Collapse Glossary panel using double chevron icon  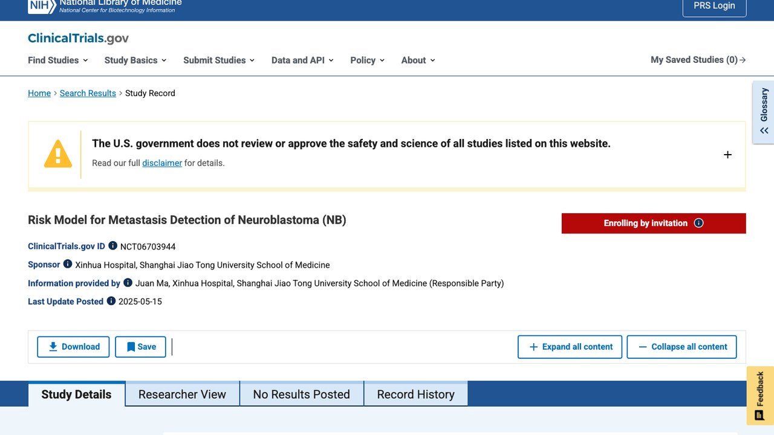pos(764,130)
